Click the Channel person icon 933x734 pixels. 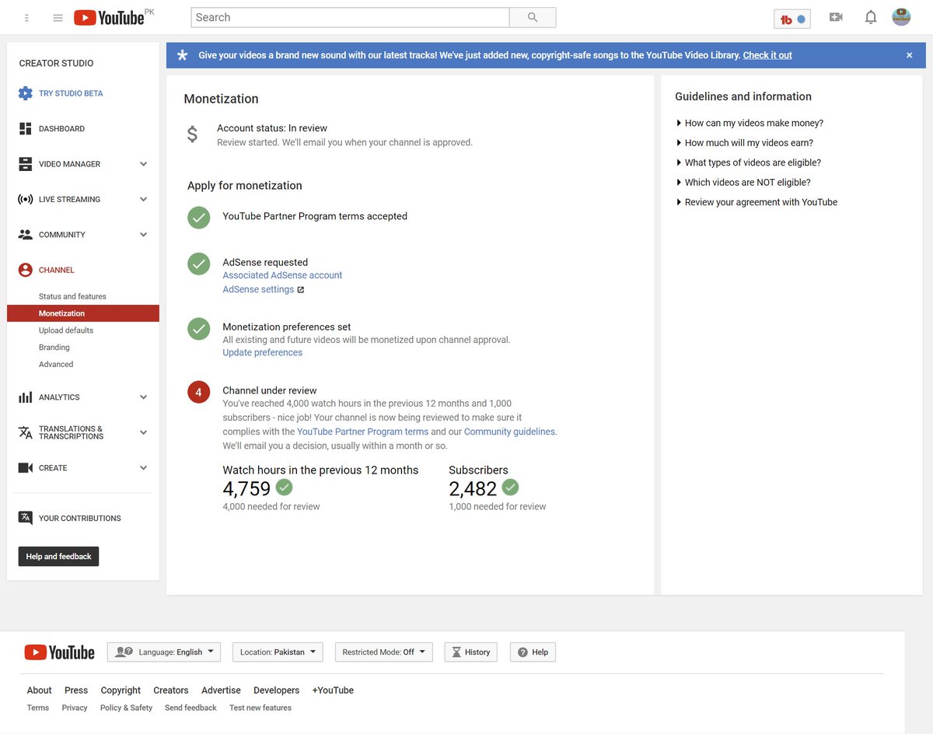[x=26, y=270]
